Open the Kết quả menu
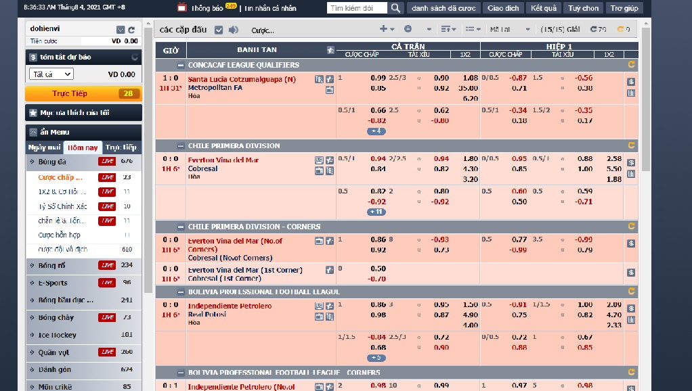This screenshot has width=692, height=391. [x=544, y=8]
